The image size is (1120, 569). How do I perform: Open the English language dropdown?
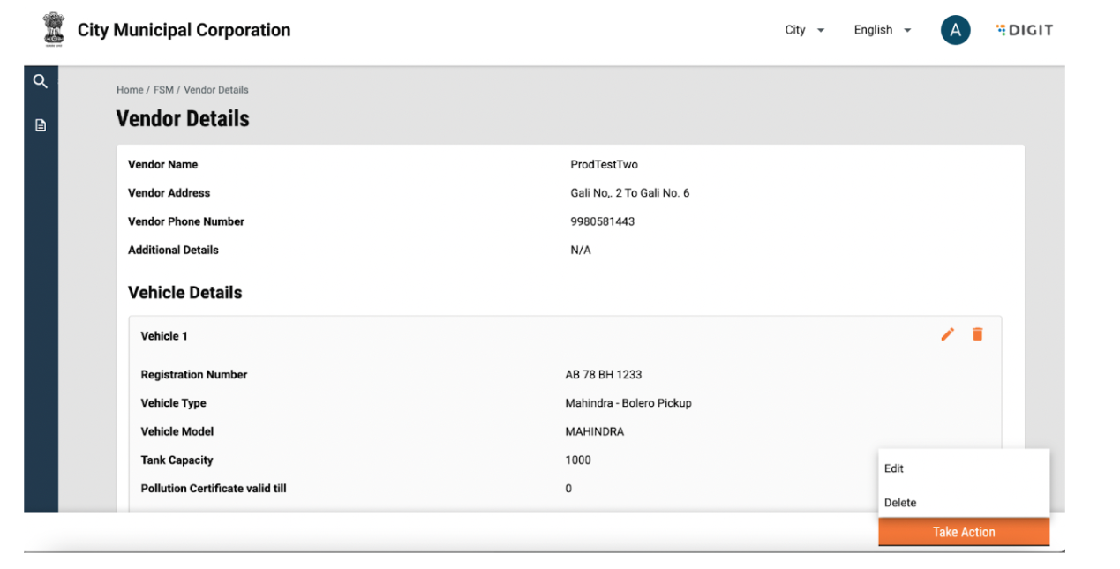(882, 30)
